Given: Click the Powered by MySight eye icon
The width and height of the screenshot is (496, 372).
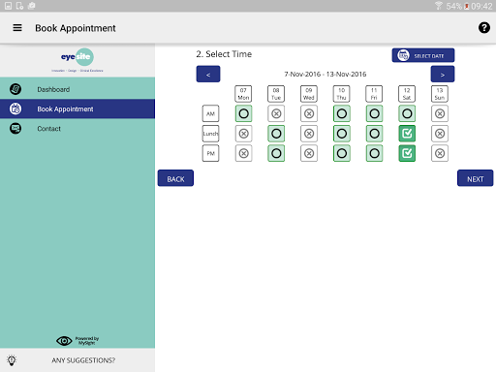Looking at the screenshot, I should tap(64, 340).
